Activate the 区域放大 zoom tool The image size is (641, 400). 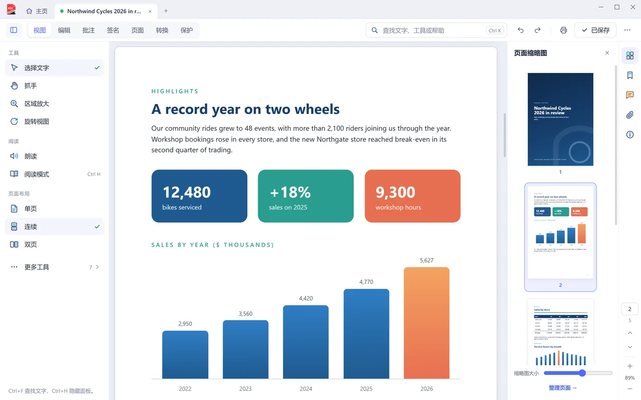click(x=55, y=103)
